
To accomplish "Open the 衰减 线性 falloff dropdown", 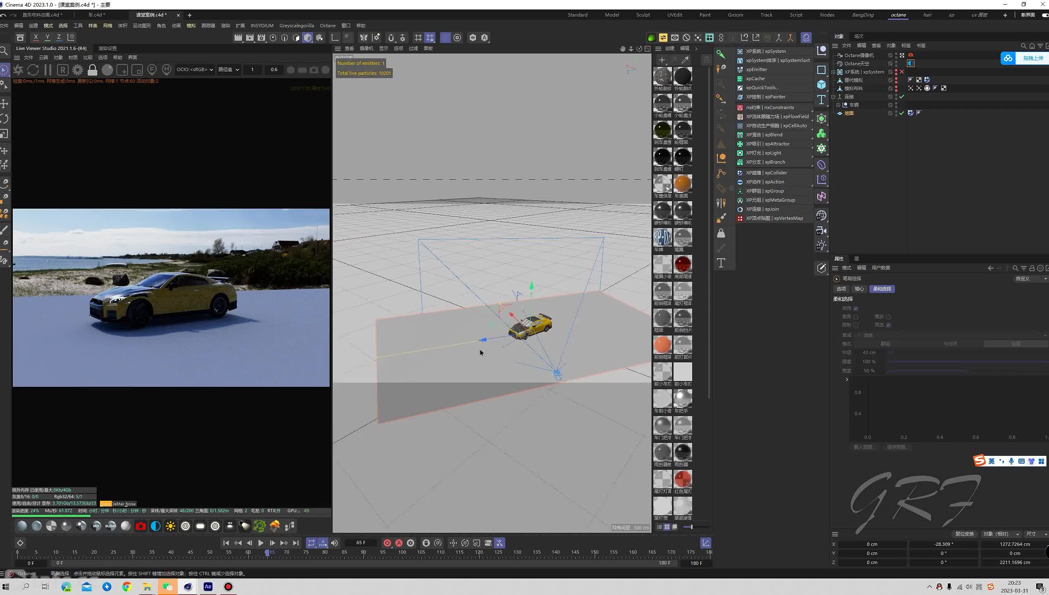I will click(950, 335).
